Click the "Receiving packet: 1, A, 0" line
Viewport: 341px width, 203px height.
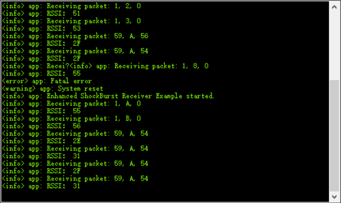click(x=71, y=104)
